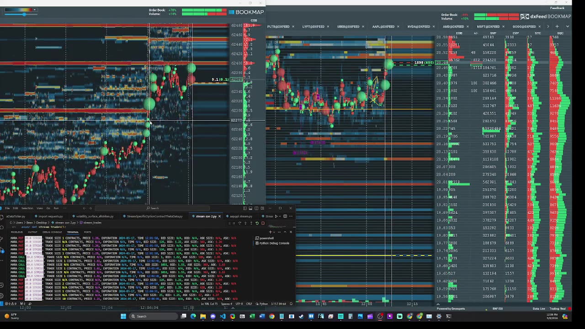Close the NVDA@DXFEED tab

tap(433, 27)
